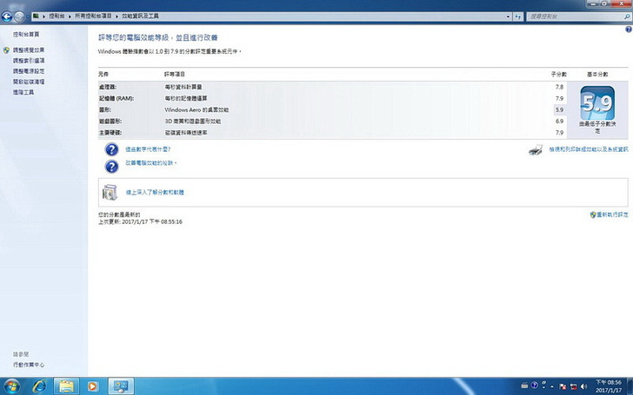Click the Control Panel icon in the address bar

tap(36, 16)
